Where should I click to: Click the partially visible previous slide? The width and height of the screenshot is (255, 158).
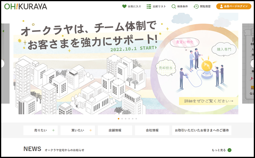5,64
